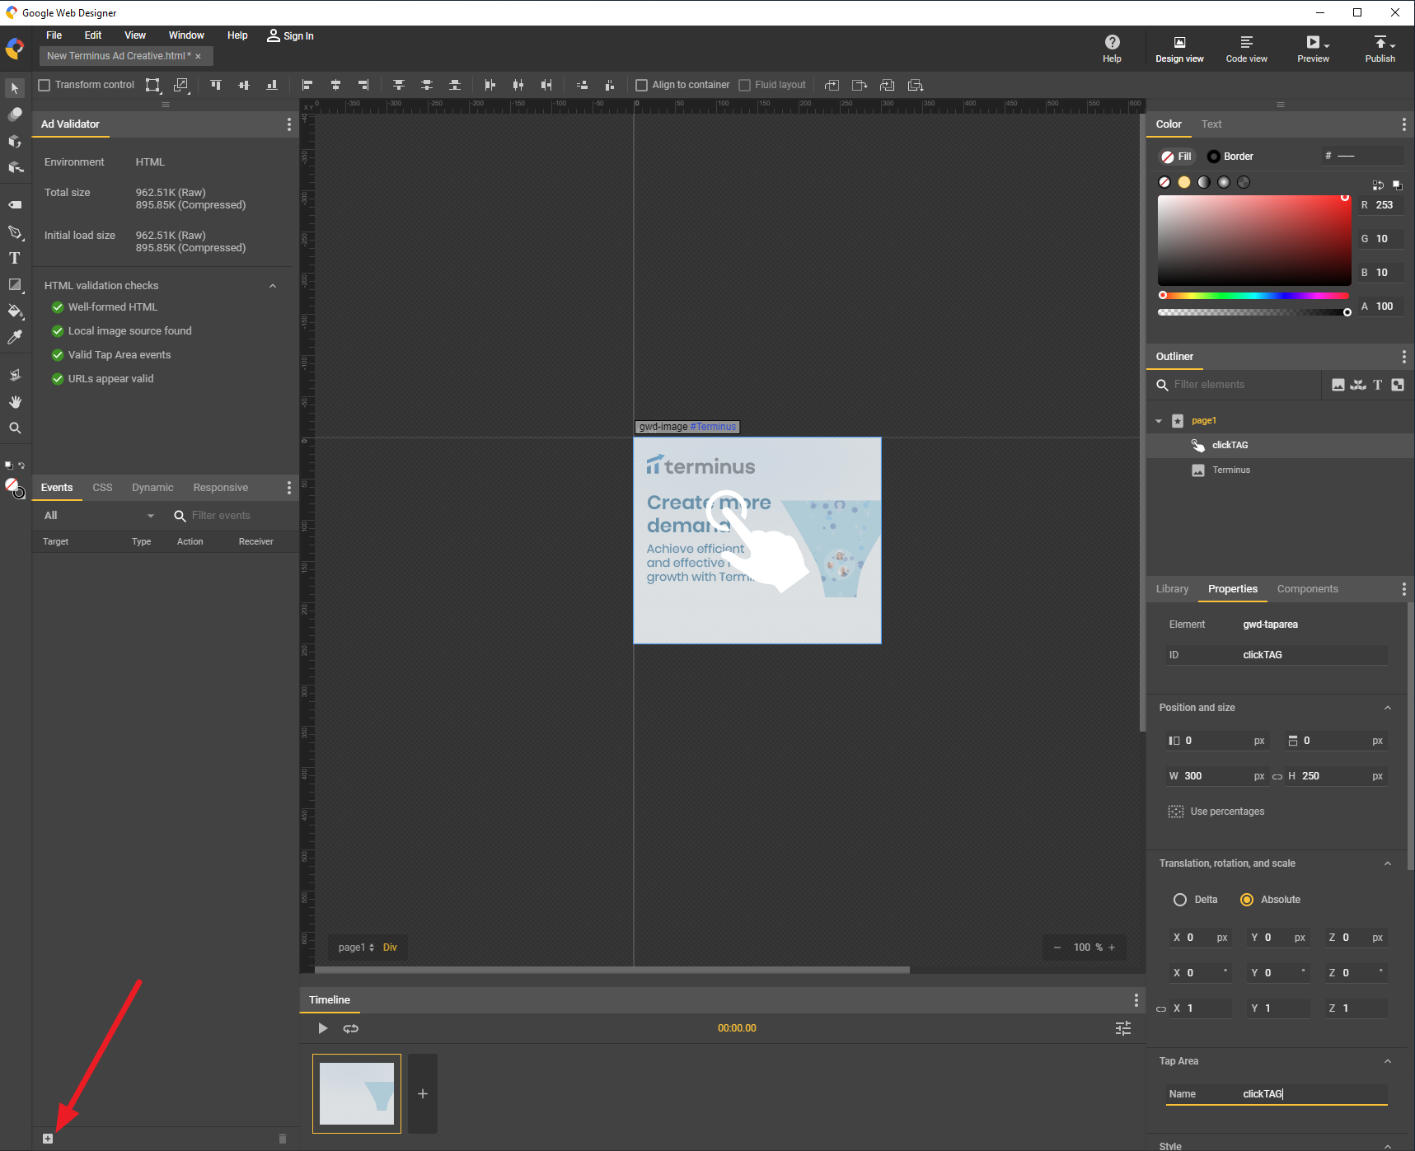Collapse HTML validation checks section
The width and height of the screenshot is (1415, 1151).
[273, 286]
